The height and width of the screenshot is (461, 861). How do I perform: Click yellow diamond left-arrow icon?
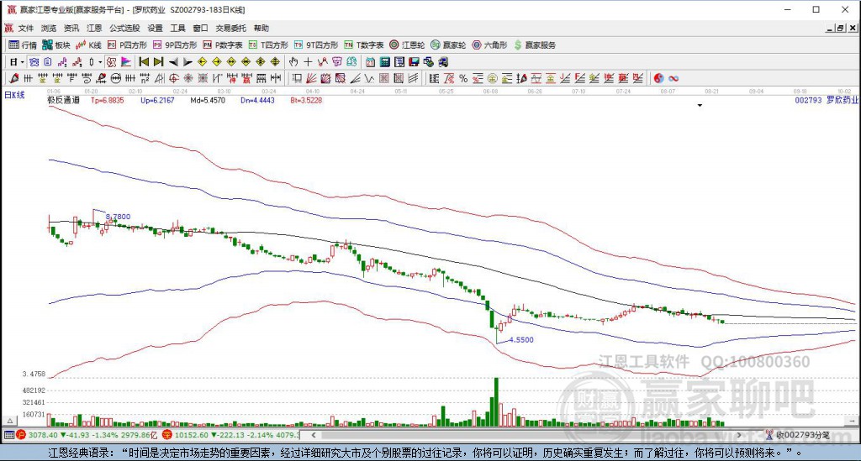click(x=202, y=62)
